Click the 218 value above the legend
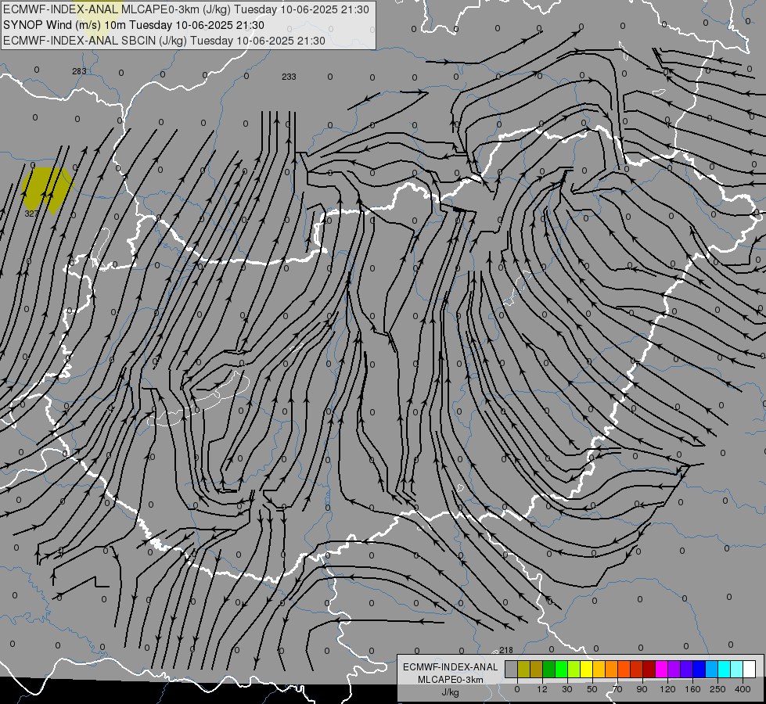The width and height of the screenshot is (766, 704). coord(506,650)
